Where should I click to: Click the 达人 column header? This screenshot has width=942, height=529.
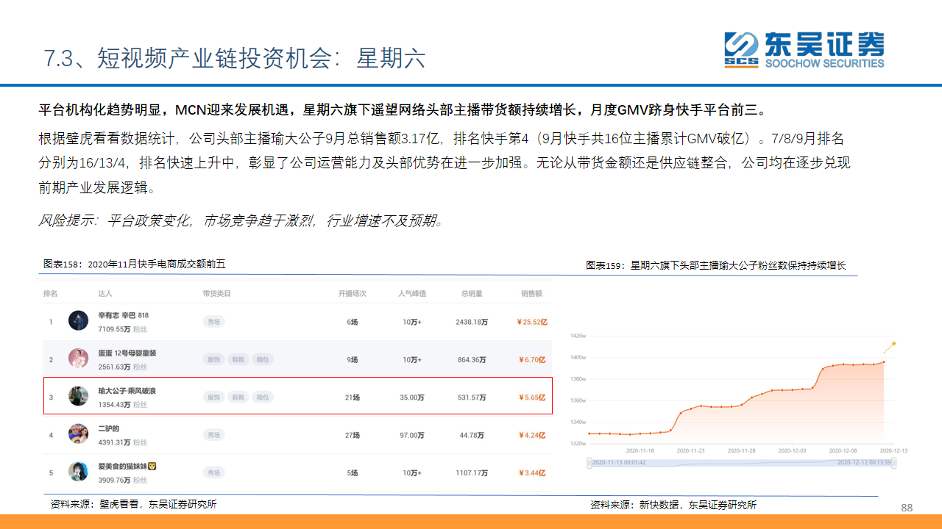tap(105, 293)
